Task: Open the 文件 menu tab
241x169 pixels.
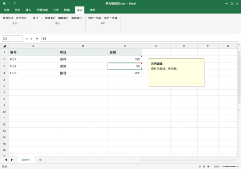Action: pyautogui.click(x=7, y=10)
